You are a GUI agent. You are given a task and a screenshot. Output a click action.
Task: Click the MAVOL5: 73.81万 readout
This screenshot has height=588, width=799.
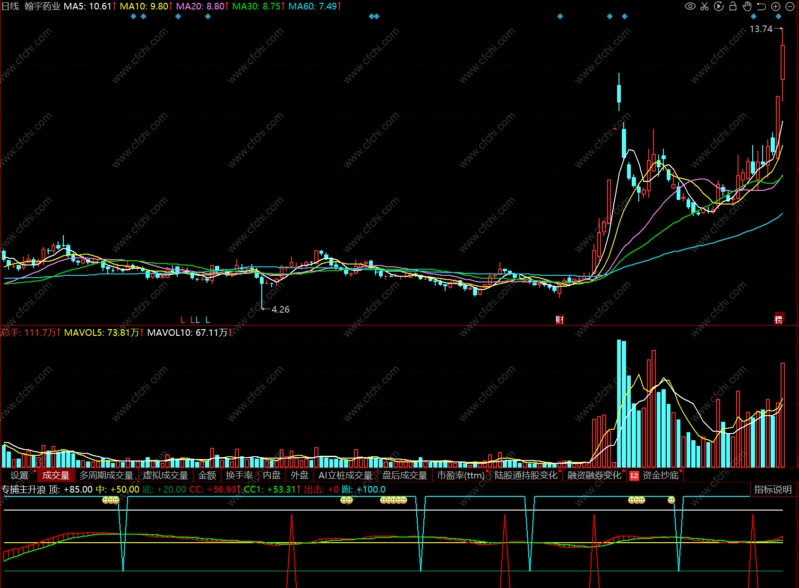pos(104,332)
